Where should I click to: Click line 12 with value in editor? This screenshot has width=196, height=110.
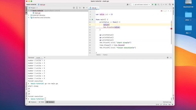coord(133,25)
